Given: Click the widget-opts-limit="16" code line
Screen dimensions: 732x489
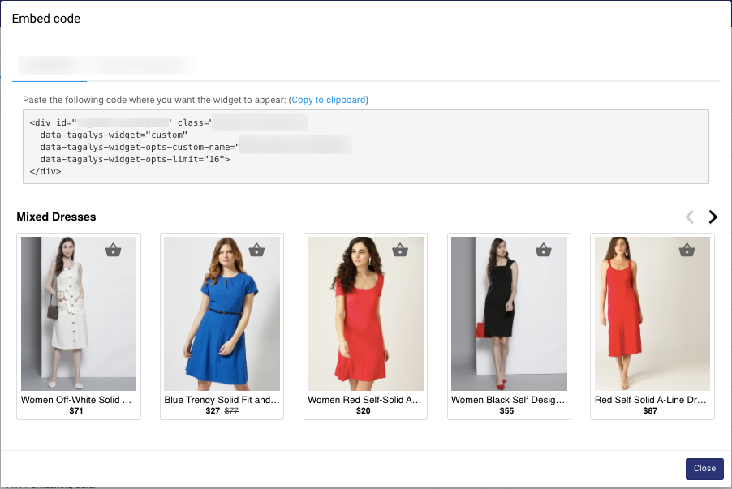Looking at the screenshot, I should [135, 159].
